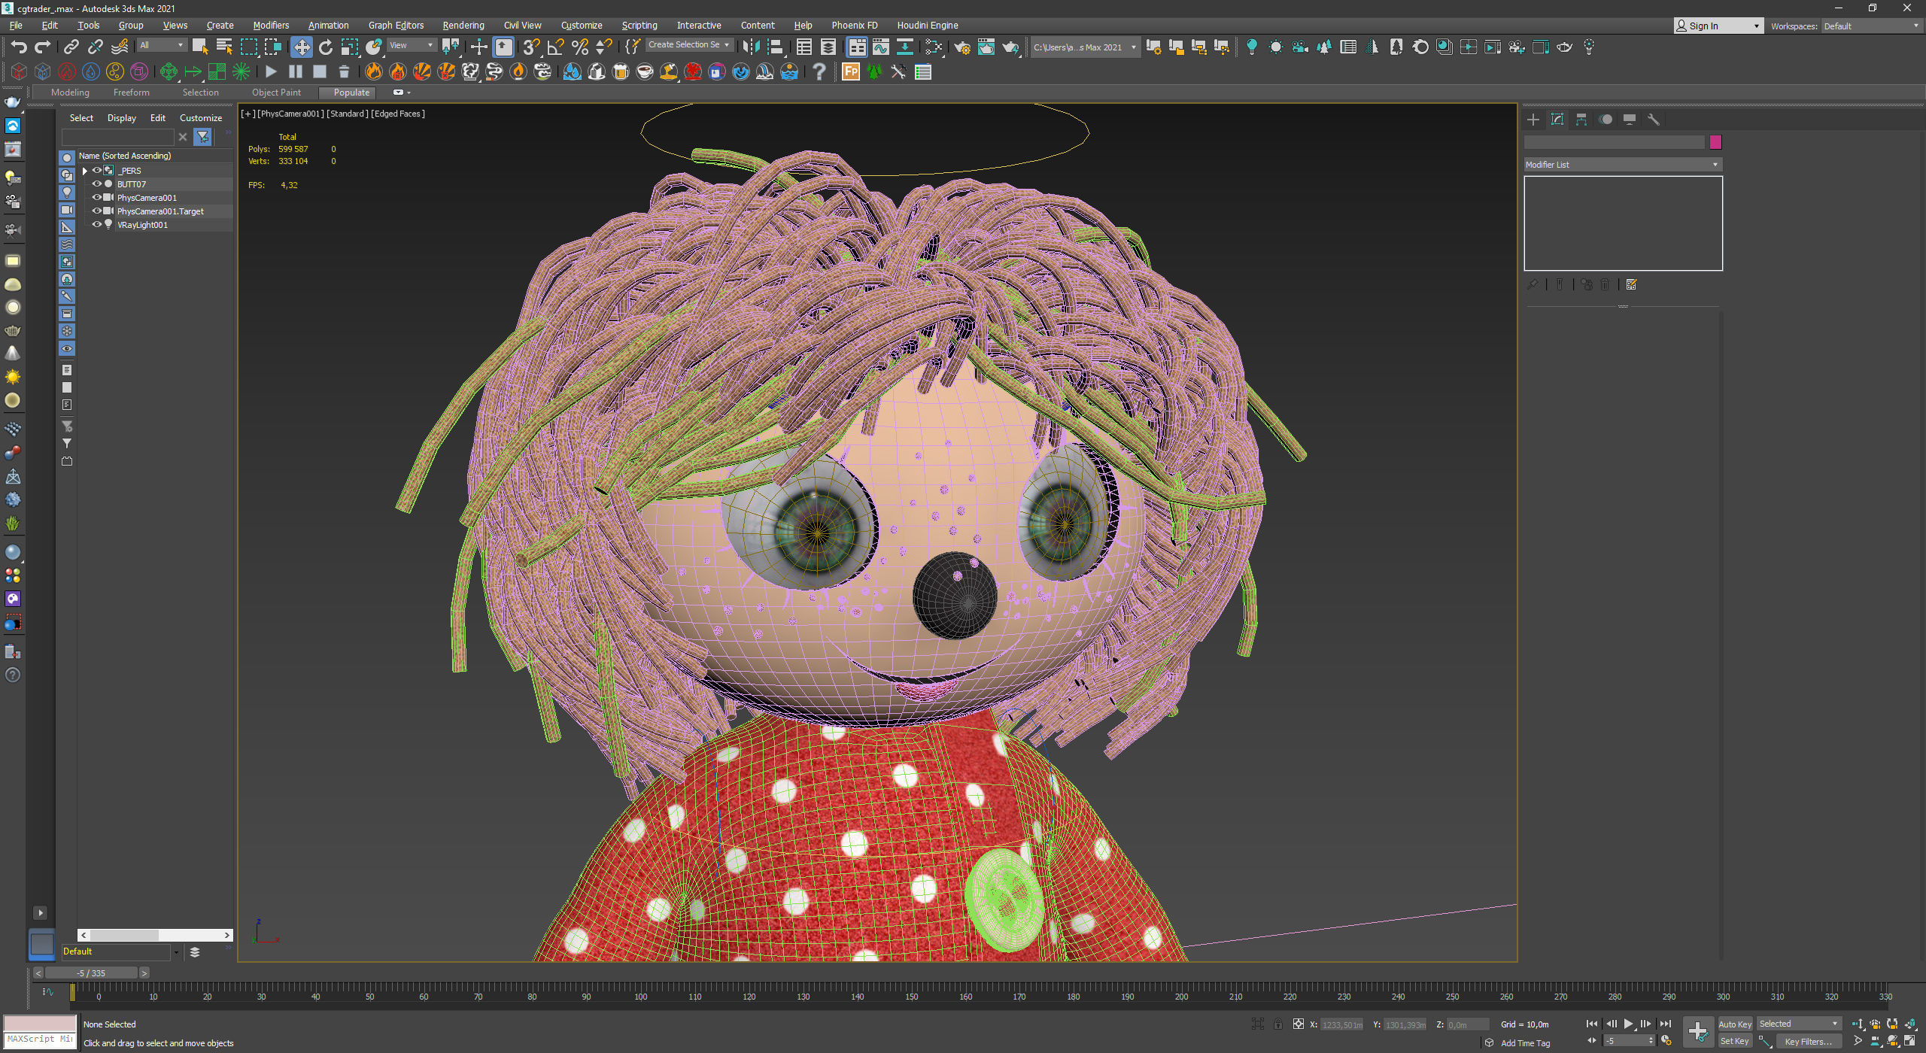This screenshot has height=1053, width=1926.
Task: Click the Phoenix FD beer preset icon
Action: coord(621,71)
